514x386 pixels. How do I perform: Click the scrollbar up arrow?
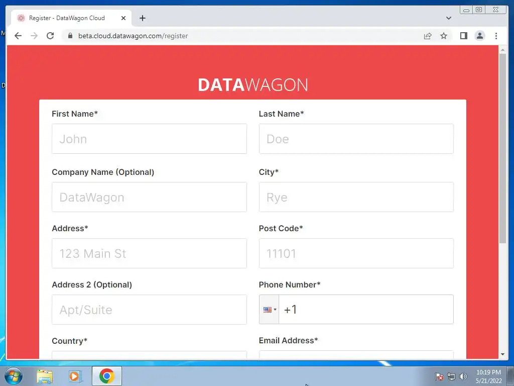tap(502, 50)
